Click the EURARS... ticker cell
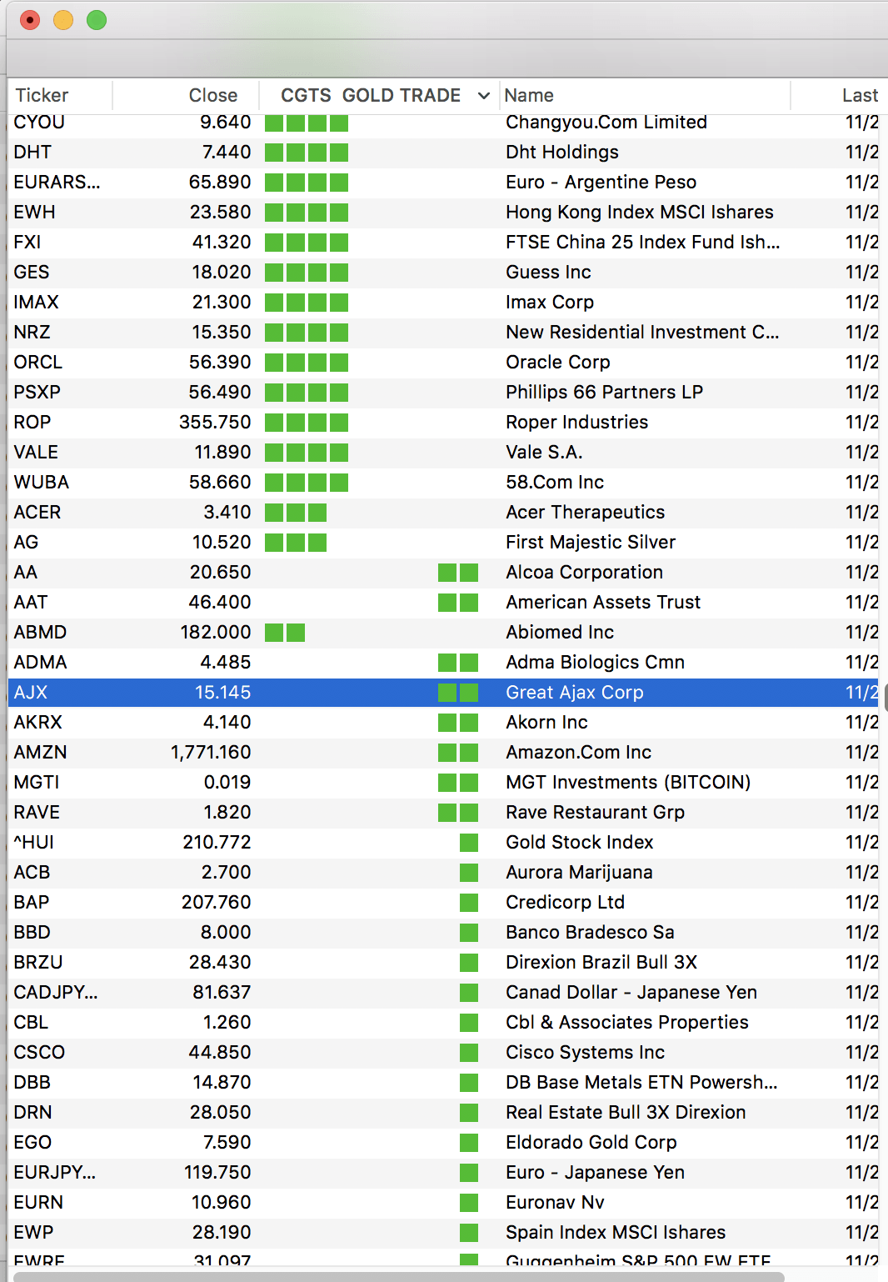The image size is (888, 1282). coord(57,183)
